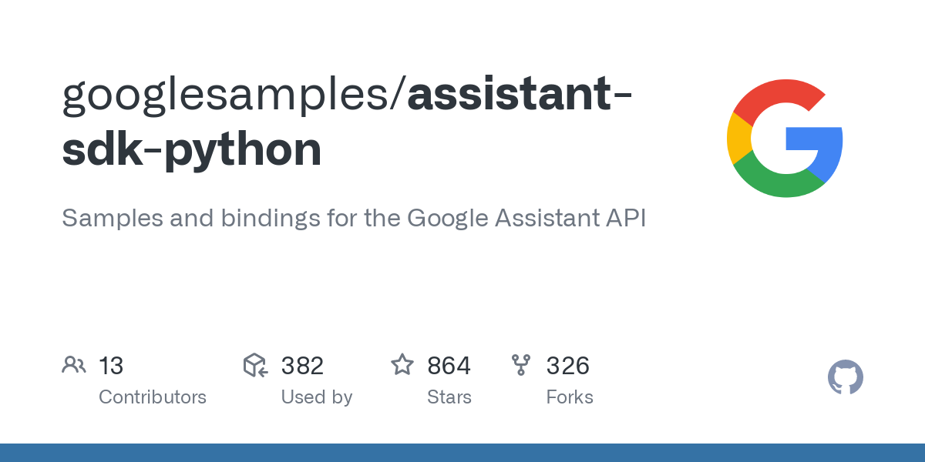The width and height of the screenshot is (925, 462).
Task: Click the Used by package icon
Action: pyautogui.click(x=255, y=365)
